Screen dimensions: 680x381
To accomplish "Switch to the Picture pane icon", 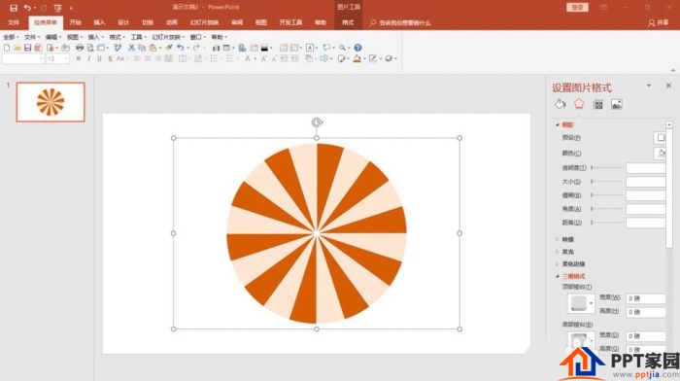I will point(617,105).
